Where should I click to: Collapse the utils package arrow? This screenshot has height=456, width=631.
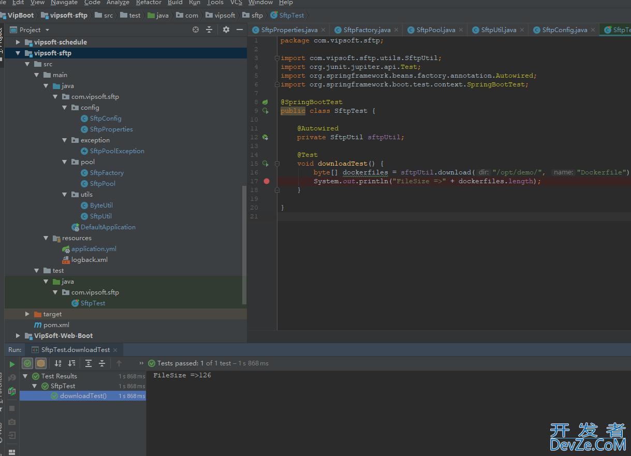click(x=64, y=195)
